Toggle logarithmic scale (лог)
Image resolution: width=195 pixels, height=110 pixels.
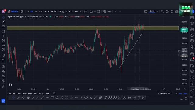click(x=180, y=94)
